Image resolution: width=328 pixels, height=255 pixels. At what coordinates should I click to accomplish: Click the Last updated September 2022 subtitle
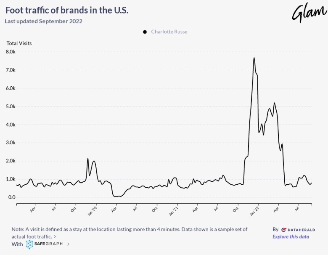(x=44, y=21)
